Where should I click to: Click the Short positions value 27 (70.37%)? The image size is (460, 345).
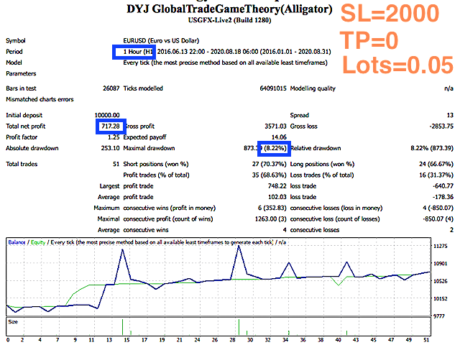(x=269, y=164)
